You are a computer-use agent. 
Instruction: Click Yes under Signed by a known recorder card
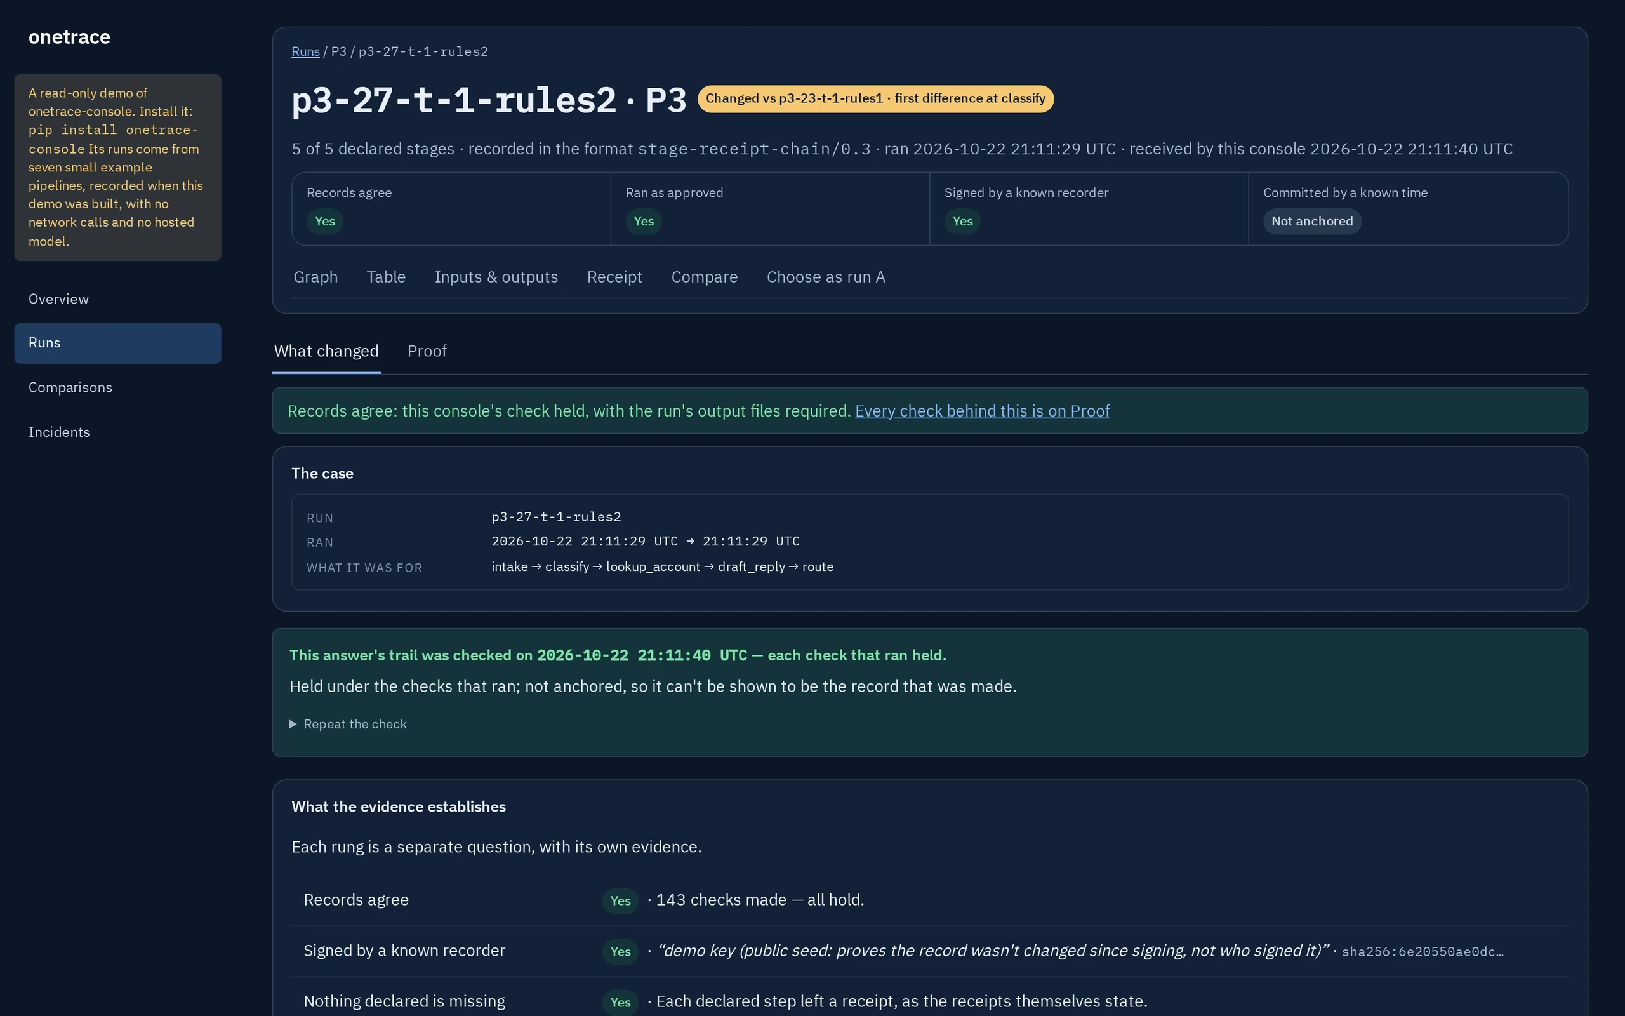tap(962, 222)
